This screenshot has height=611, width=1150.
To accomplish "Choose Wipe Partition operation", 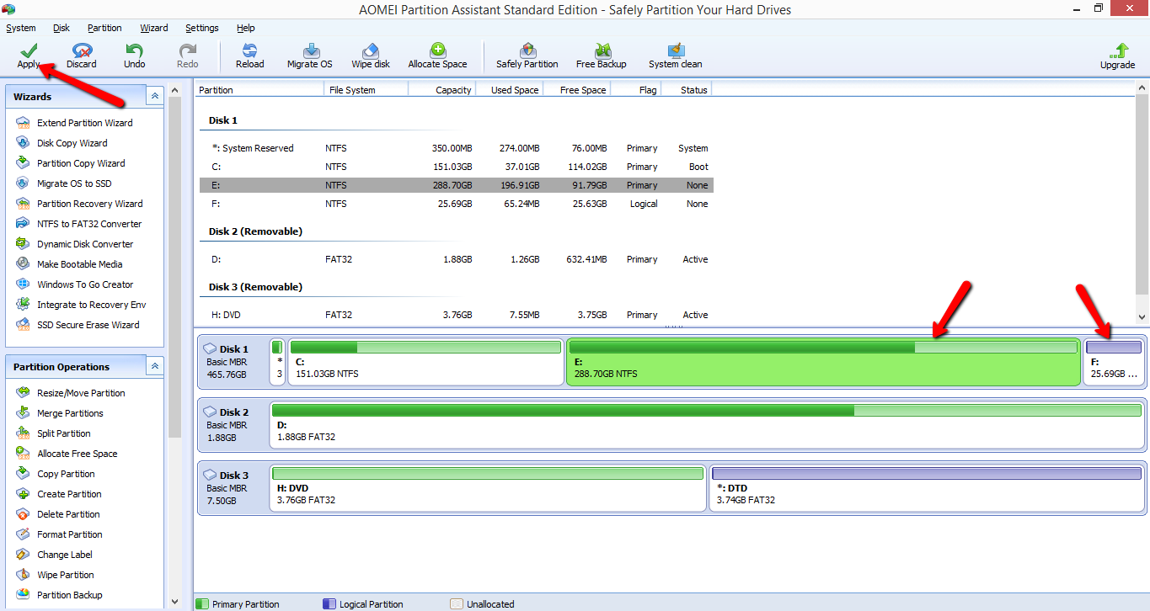I will click(66, 575).
